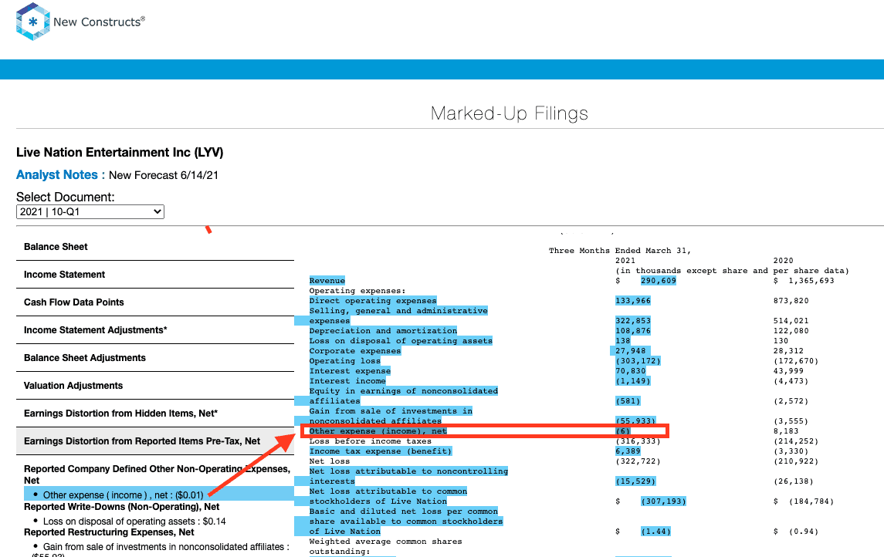Click Interest income label
The height and width of the screenshot is (557, 884).
pyautogui.click(x=347, y=381)
